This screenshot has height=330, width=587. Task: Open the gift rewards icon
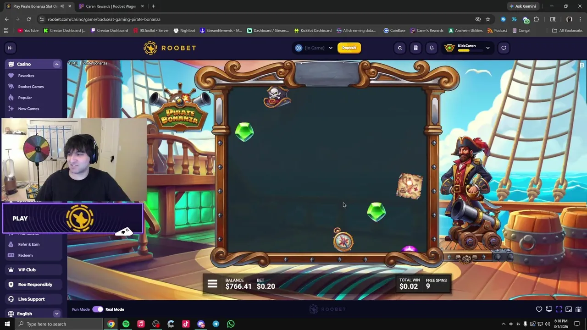[x=415, y=48]
